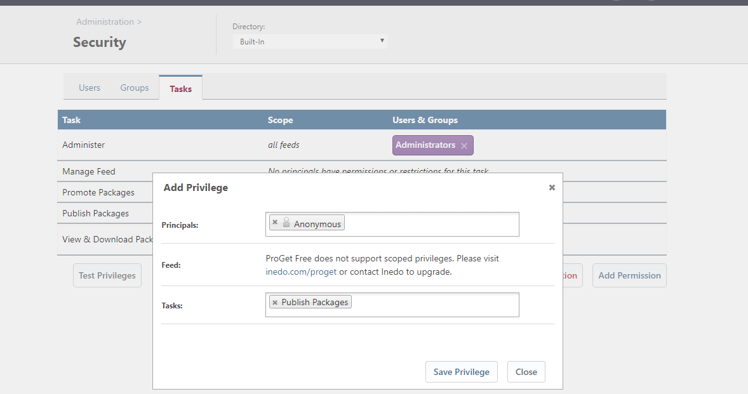Click the Close button in dialog
Screen dimensions: 748x394
click(526, 372)
